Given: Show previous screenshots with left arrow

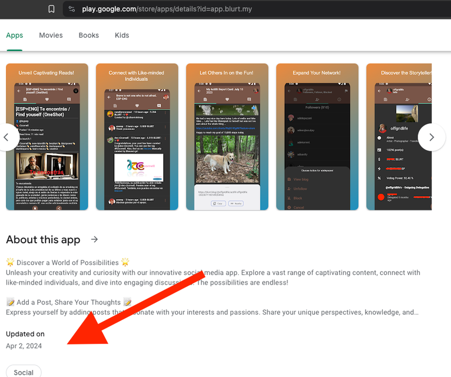Looking at the screenshot, I should coord(7,137).
